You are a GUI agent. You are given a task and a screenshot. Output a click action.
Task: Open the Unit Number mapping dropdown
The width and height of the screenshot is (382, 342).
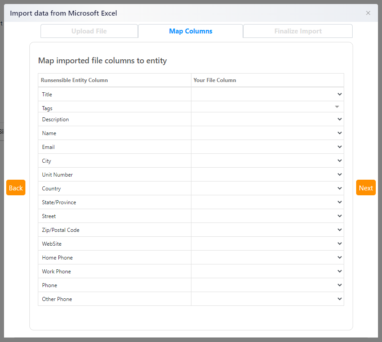[x=268, y=174]
